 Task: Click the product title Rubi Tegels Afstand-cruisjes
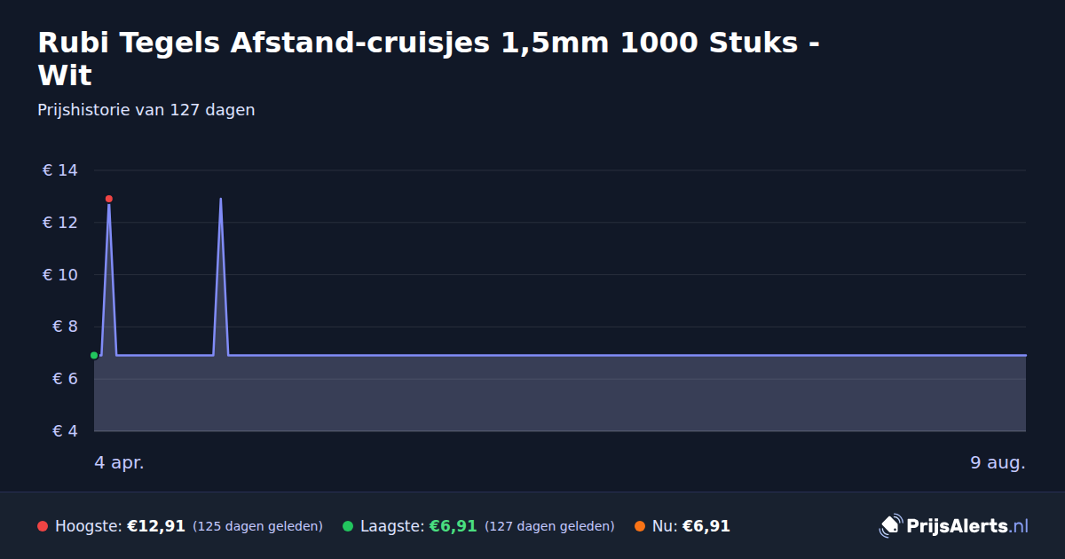(428, 59)
